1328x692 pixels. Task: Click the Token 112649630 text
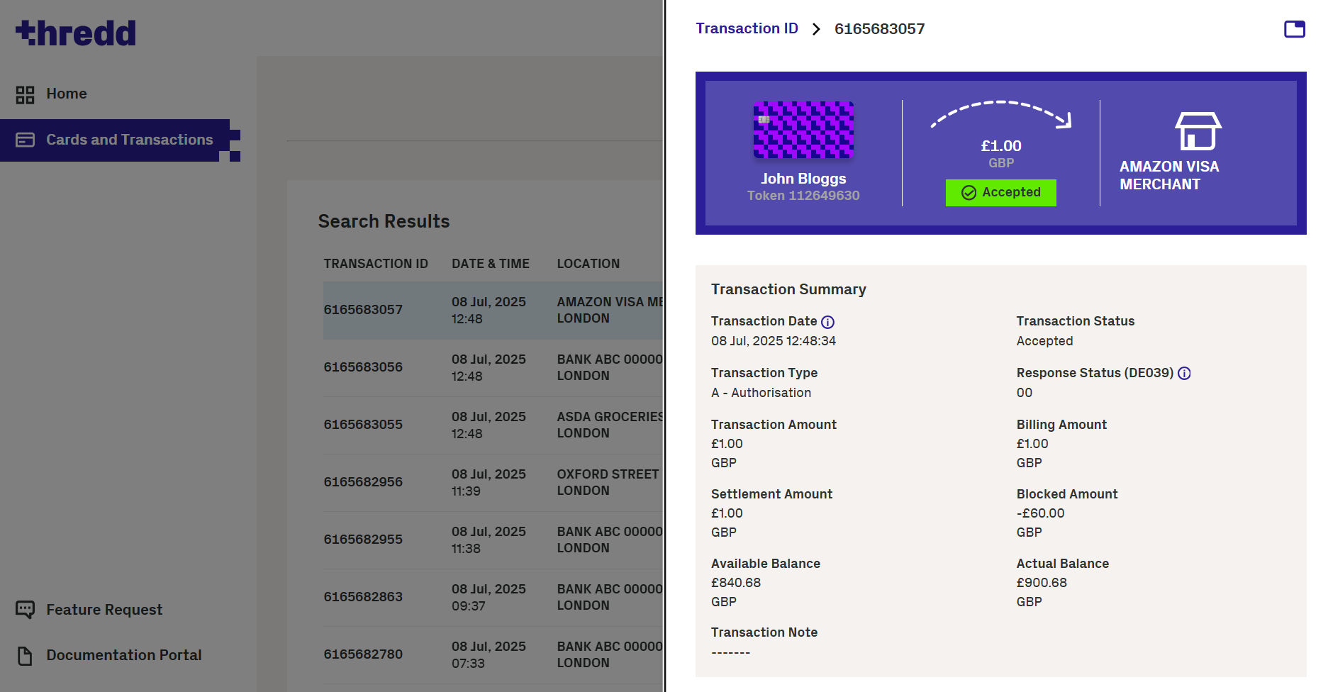pyautogui.click(x=803, y=196)
